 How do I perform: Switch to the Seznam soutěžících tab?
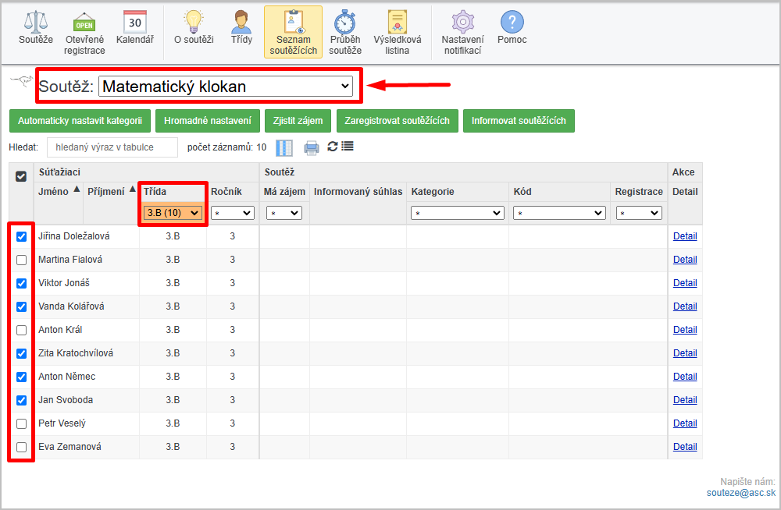coord(293,32)
